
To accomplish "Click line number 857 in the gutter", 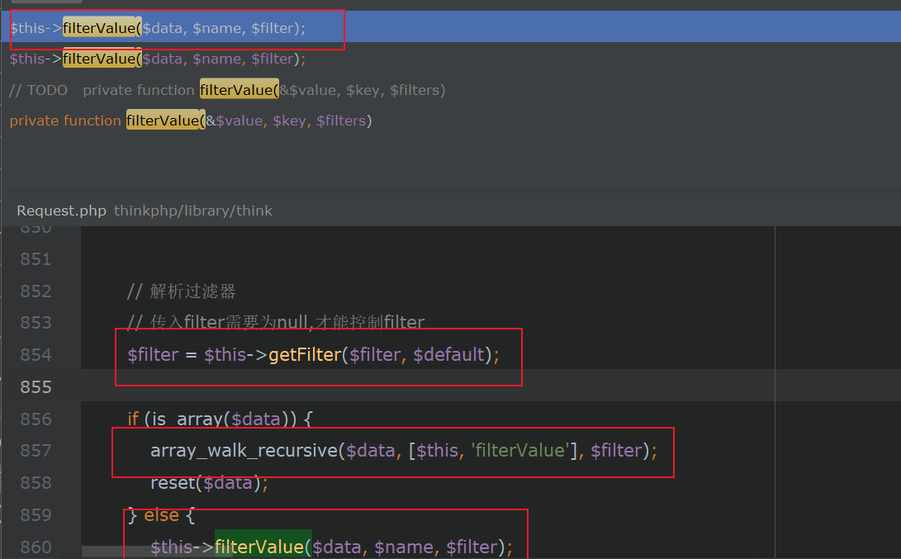I will [x=36, y=451].
